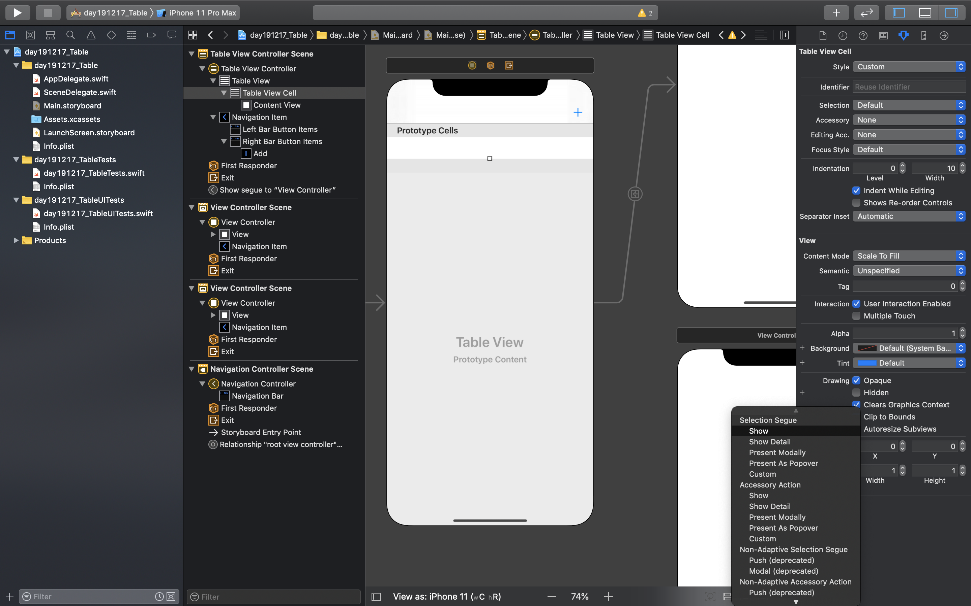Open the Size inspector tab
The width and height of the screenshot is (971, 606).
point(923,35)
